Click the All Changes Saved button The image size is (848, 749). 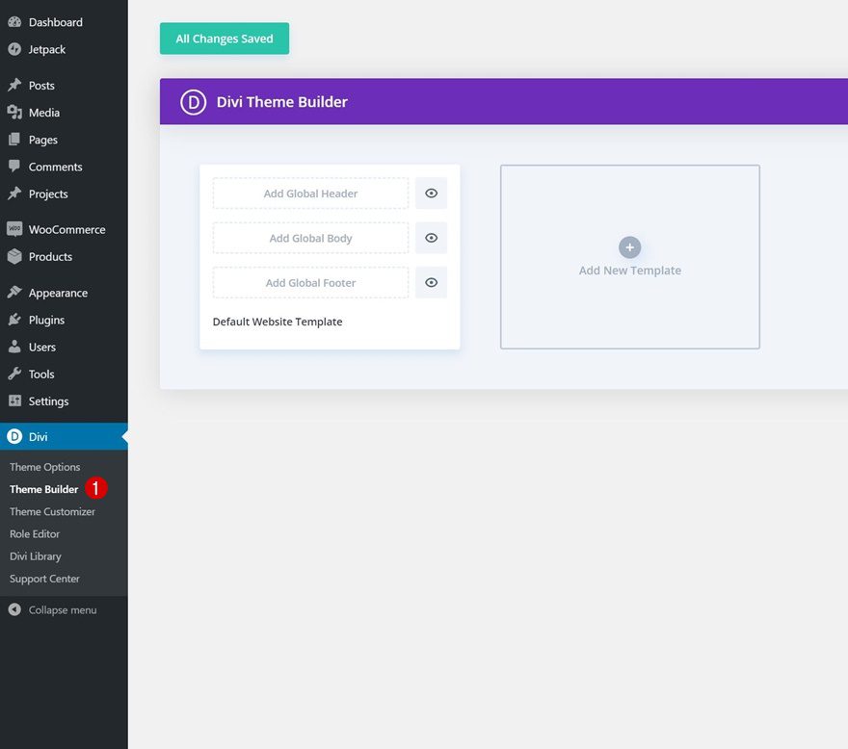pos(224,39)
